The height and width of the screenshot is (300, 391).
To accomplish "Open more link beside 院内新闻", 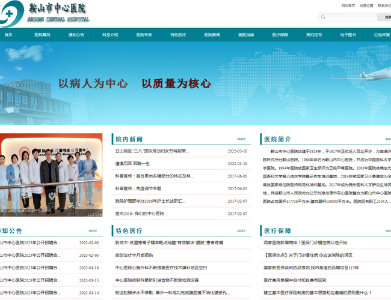I will pos(241,139).
